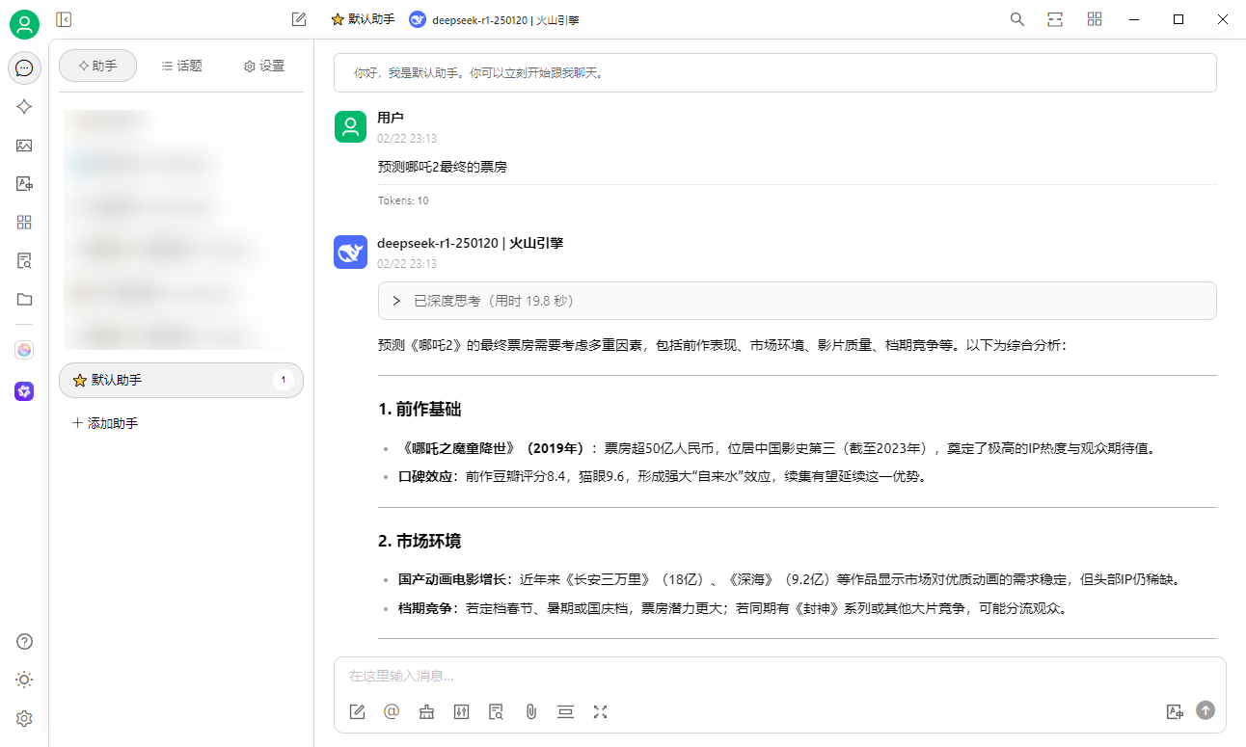Image resolution: width=1246 pixels, height=747 pixels.
Task: Select the chat assistants sidebar icon
Action: point(24,68)
